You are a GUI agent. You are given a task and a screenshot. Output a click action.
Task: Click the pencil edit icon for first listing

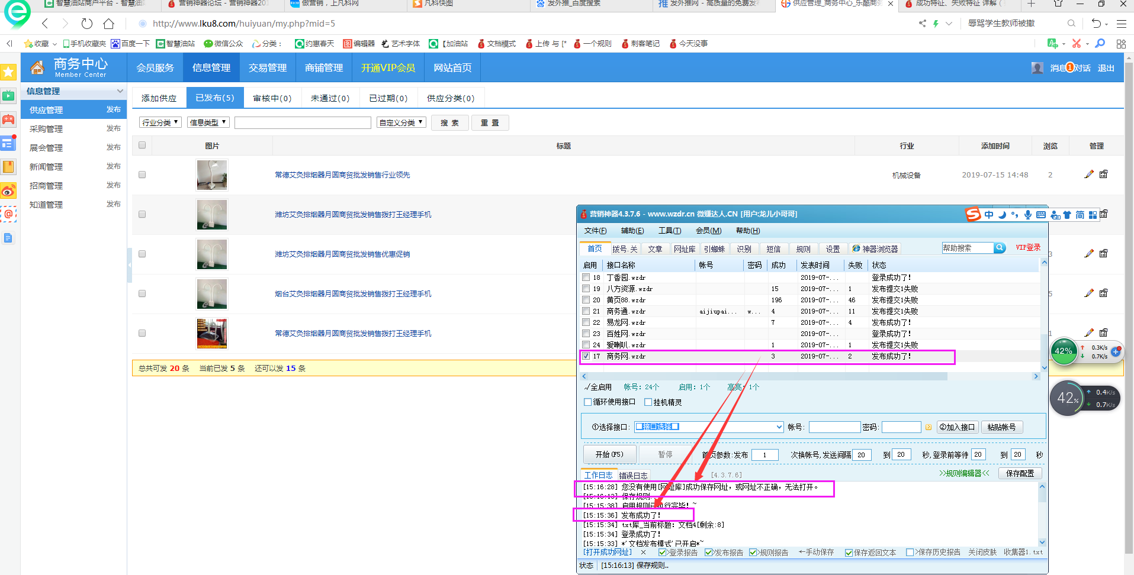[1088, 174]
